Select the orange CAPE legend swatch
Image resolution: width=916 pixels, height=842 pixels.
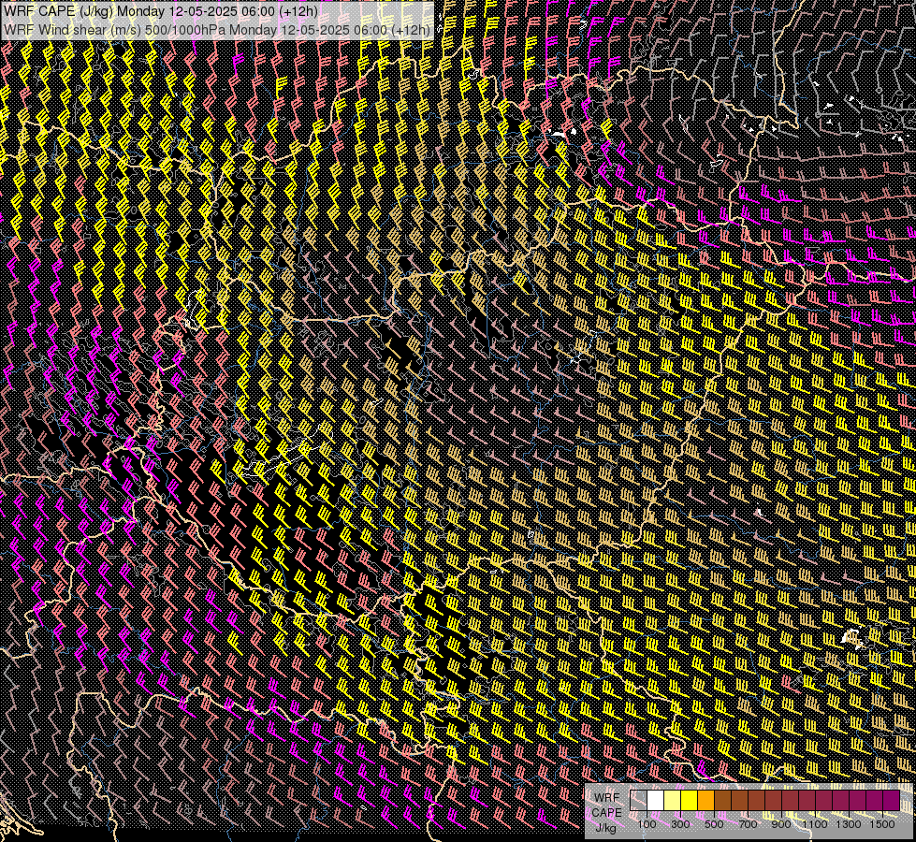pos(705,800)
